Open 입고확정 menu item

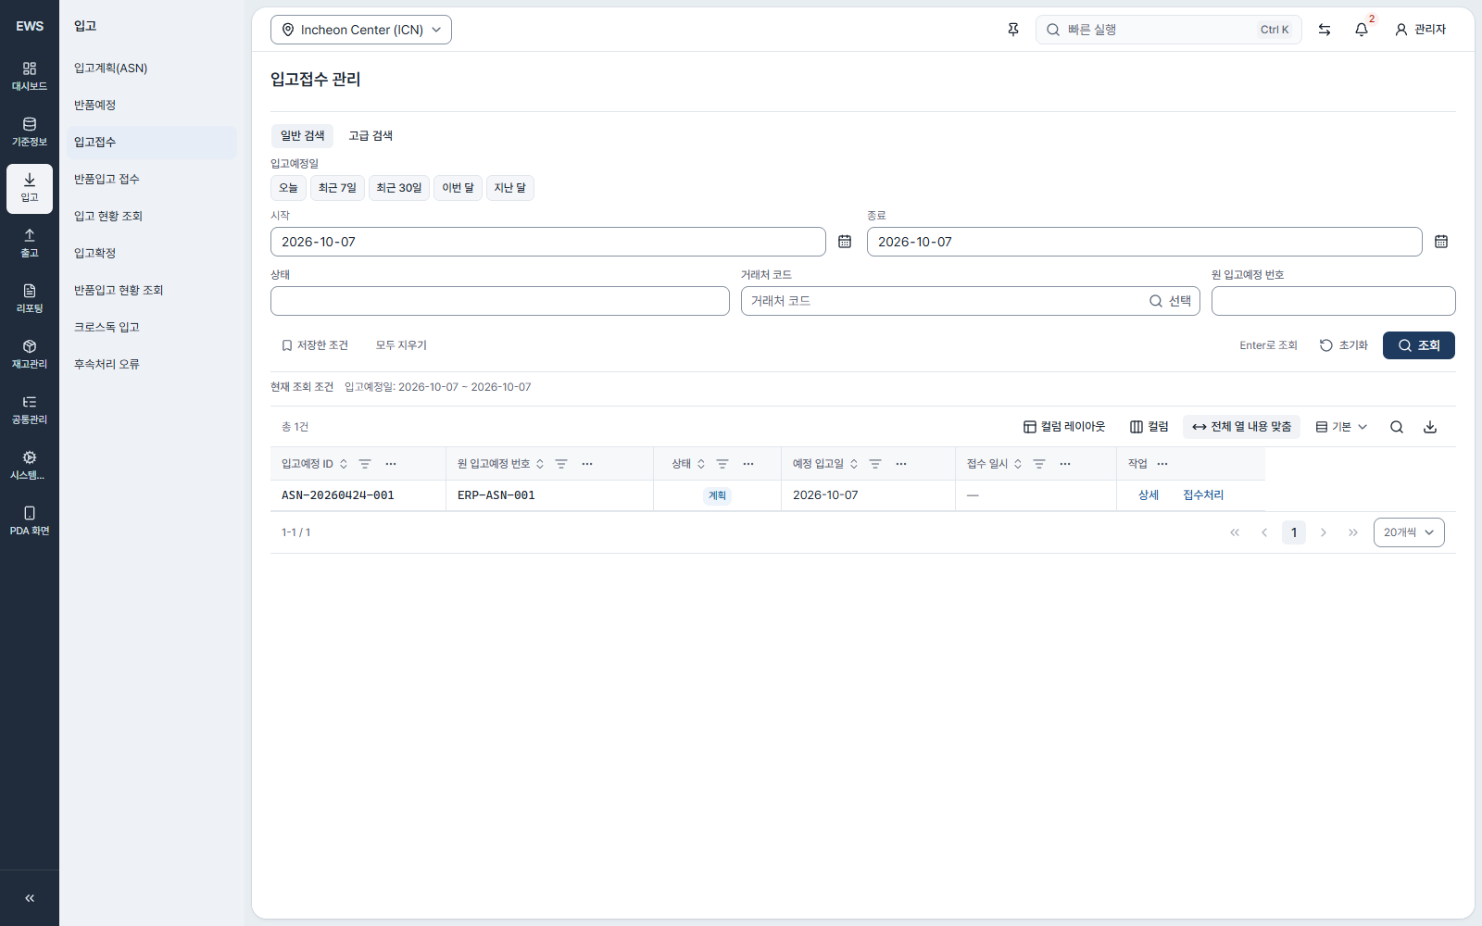pos(152,253)
